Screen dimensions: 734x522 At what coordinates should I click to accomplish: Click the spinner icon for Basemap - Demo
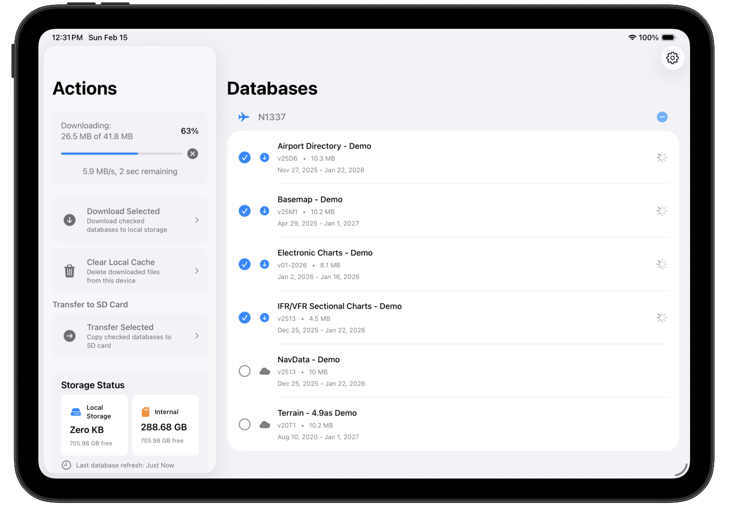point(662,211)
